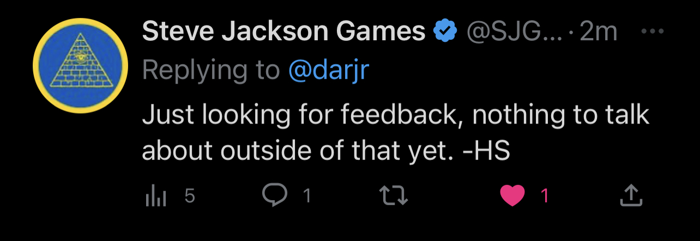Click the 2m timestamp

(598, 32)
